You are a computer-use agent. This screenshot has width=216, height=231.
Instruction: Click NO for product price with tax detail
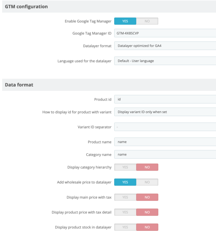[x=147, y=212]
